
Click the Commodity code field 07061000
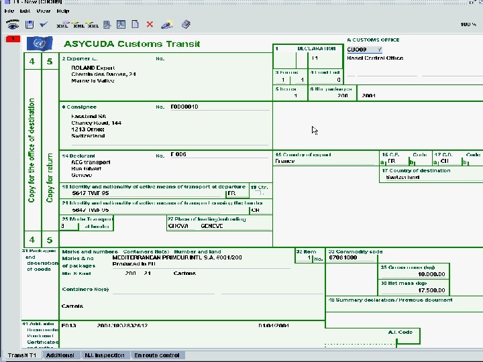pyautogui.click(x=352, y=257)
